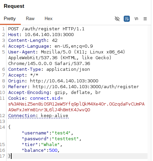Toggle show non-printable characters \n icon
This screenshot has height=161, width=153.
coord(136,19)
